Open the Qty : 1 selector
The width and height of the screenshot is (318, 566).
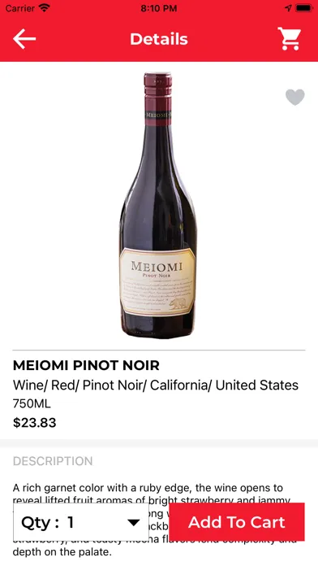coord(81,522)
